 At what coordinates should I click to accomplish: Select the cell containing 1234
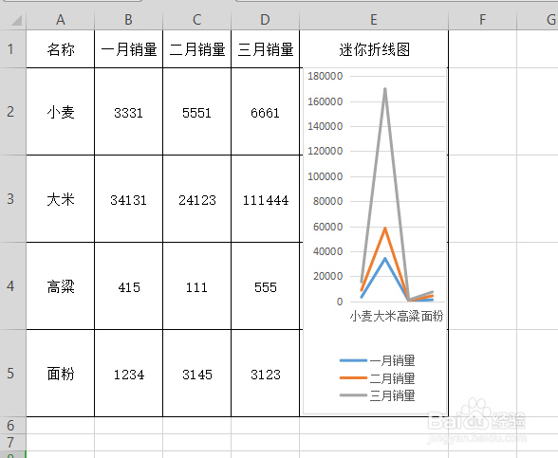coord(128,374)
